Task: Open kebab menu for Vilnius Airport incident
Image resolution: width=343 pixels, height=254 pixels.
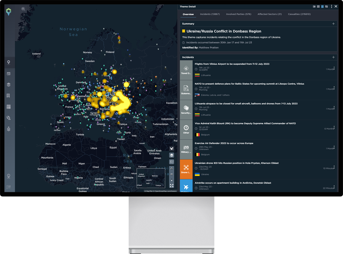Action: (334, 68)
